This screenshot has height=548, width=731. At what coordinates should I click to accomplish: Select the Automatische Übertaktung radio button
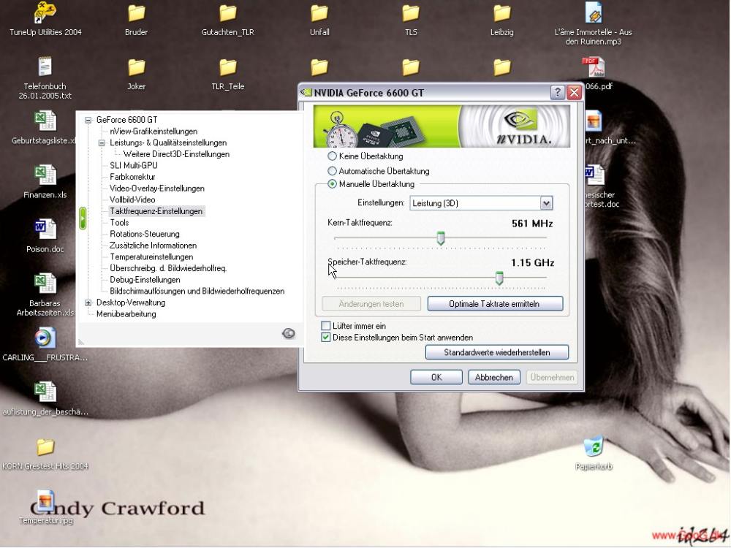pyautogui.click(x=332, y=171)
